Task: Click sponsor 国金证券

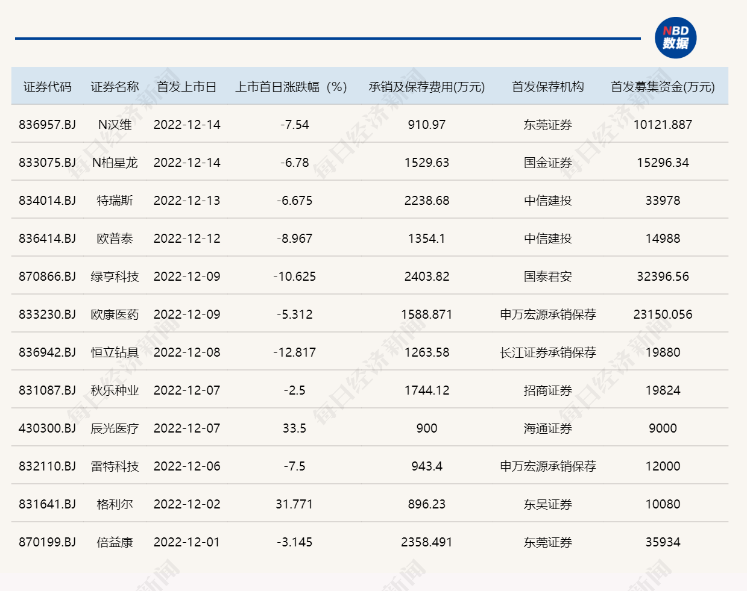Action: [x=547, y=163]
